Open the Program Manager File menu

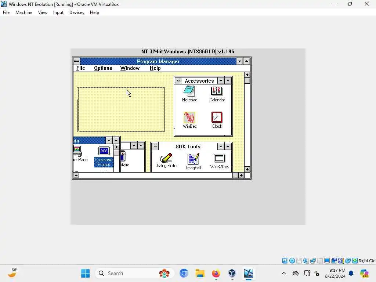pos(80,68)
